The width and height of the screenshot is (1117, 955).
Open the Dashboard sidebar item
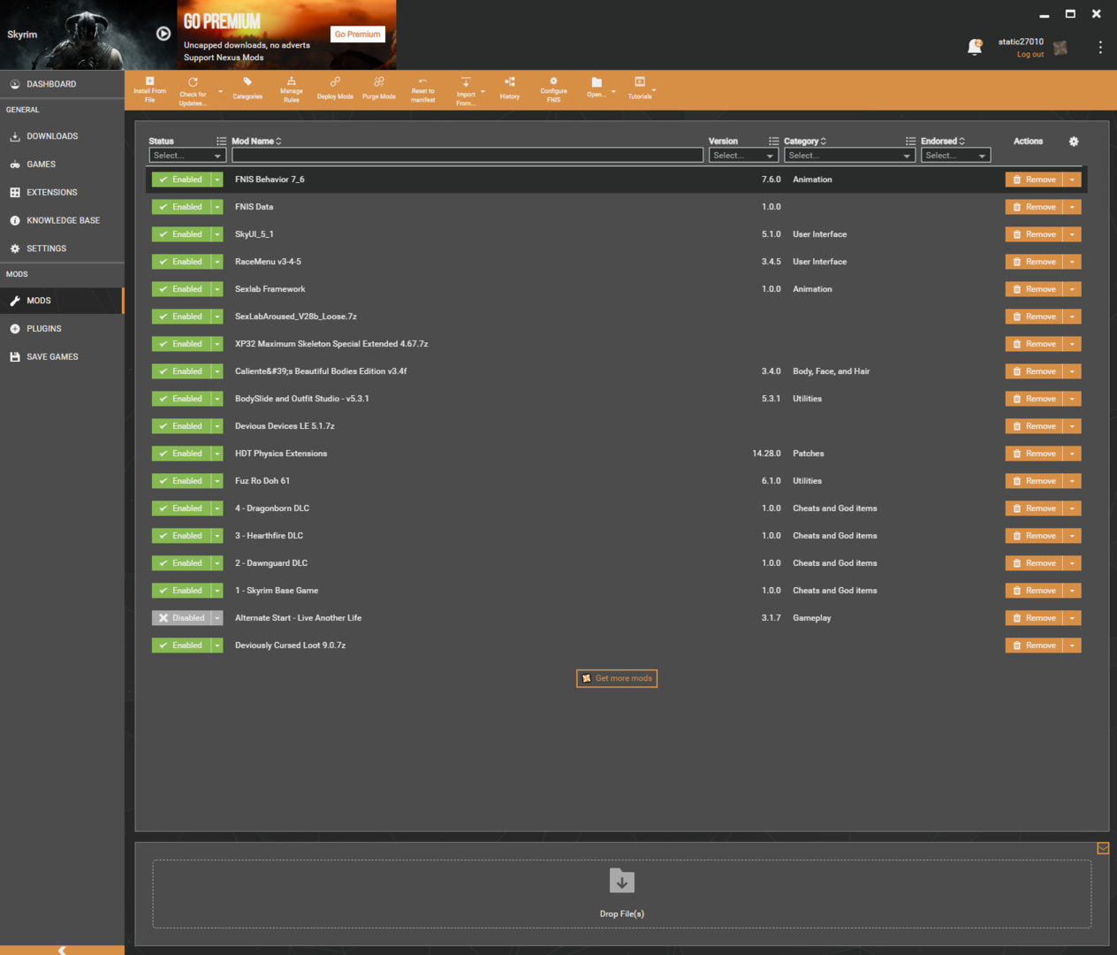62,84
